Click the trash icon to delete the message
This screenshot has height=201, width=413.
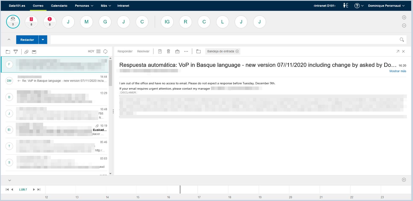tap(168, 51)
